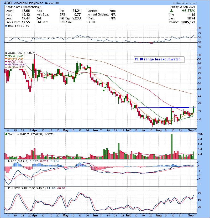Click the green up-triangle change indicator
The width and height of the screenshot is (210, 218).
pyautogui.click(x=171, y=11)
